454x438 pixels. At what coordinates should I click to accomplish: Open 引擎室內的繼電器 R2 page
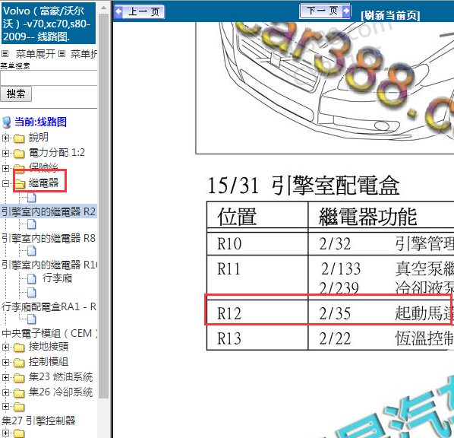[49, 211]
